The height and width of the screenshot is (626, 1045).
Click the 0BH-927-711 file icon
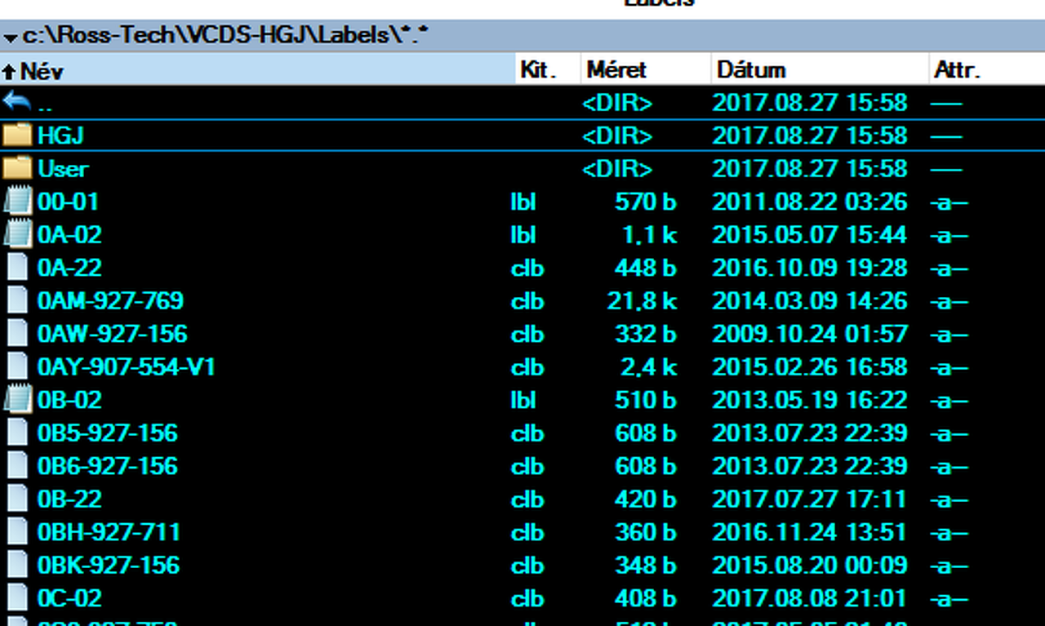[x=17, y=532]
